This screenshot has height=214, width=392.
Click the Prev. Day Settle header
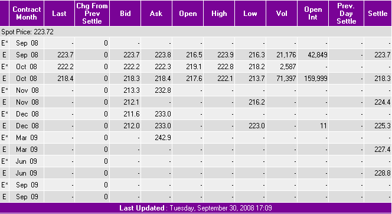click(347, 13)
